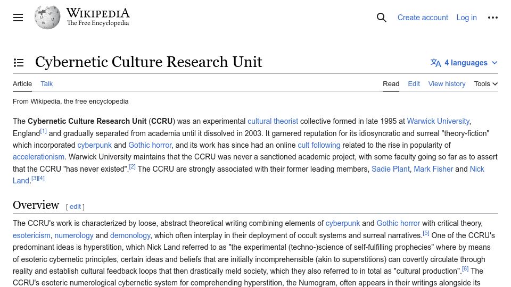Screen dimensions: 511x287
Task: Open the Sadie Plant link
Action: [391, 169]
